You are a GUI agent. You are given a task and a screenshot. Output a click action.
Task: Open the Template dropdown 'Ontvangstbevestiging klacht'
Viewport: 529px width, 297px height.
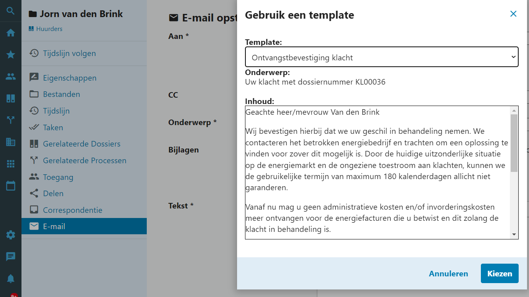[381, 58]
